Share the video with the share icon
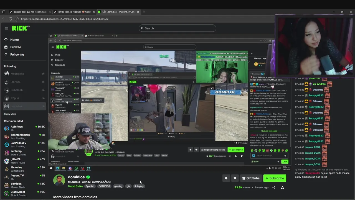The height and width of the screenshot is (200, 355). click(273, 187)
